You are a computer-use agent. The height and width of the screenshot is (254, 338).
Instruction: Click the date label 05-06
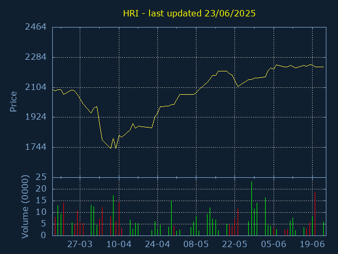point(274,244)
